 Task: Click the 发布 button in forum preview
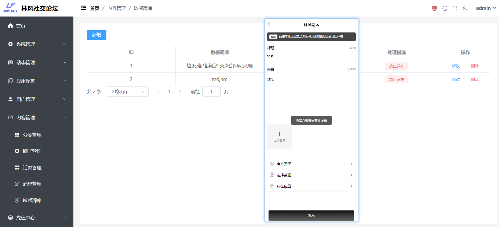click(x=311, y=216)
